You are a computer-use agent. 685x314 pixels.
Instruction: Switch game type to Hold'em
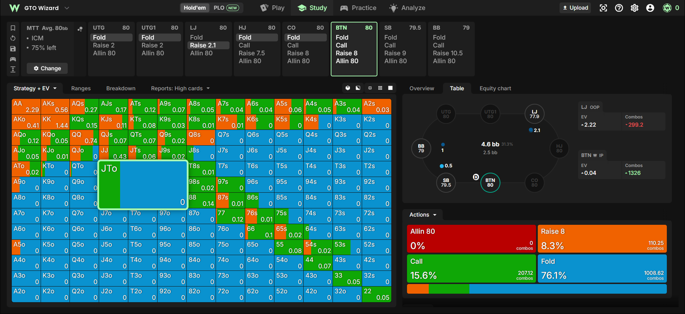pyautogui.click(x=195, y=8)
